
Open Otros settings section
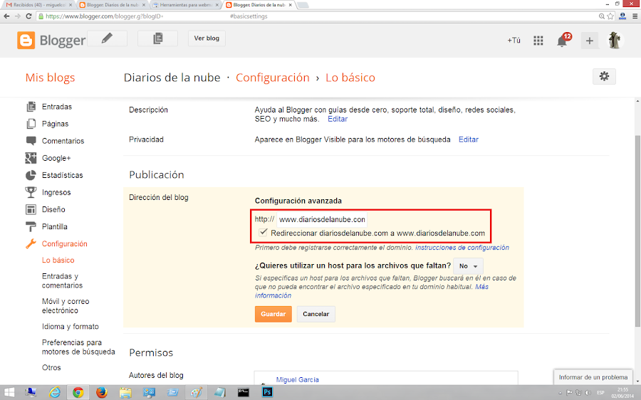pyautogui.click(x=51, y=367)
